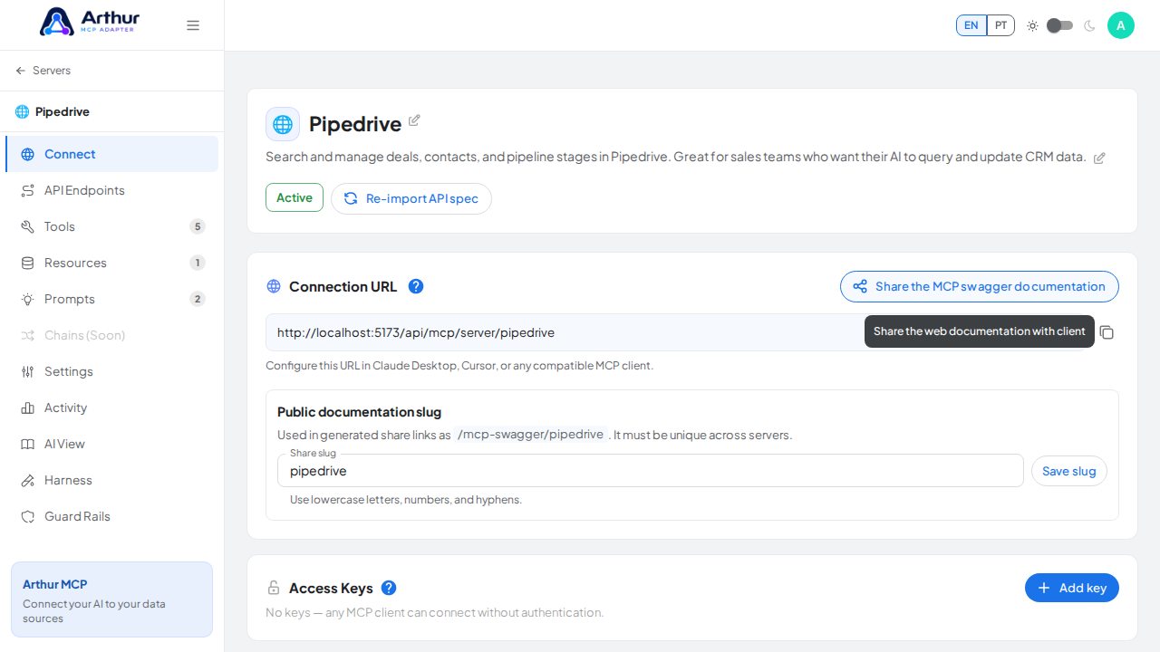Image resolution: width=1160 pixels, height=652 pixels.
Task: Click the moon dark-mode icon
Action: coord(1089,25)
